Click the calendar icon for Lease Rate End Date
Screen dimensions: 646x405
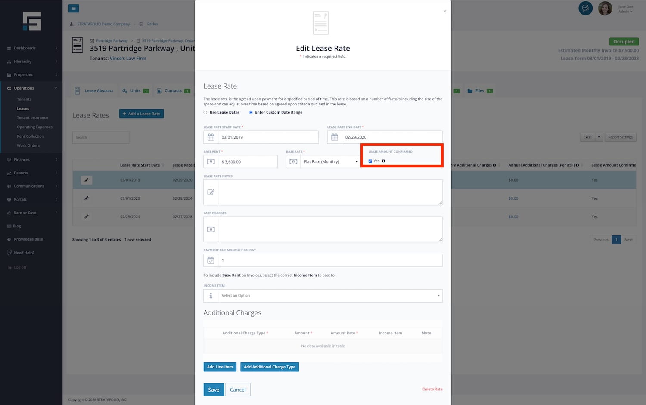click(335, 137)
